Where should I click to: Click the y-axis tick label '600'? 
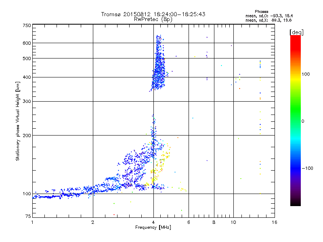(x=27, y=43)
